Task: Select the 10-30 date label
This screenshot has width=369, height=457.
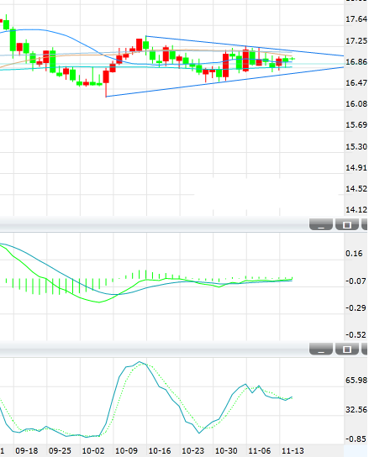Action: [226, 450]
